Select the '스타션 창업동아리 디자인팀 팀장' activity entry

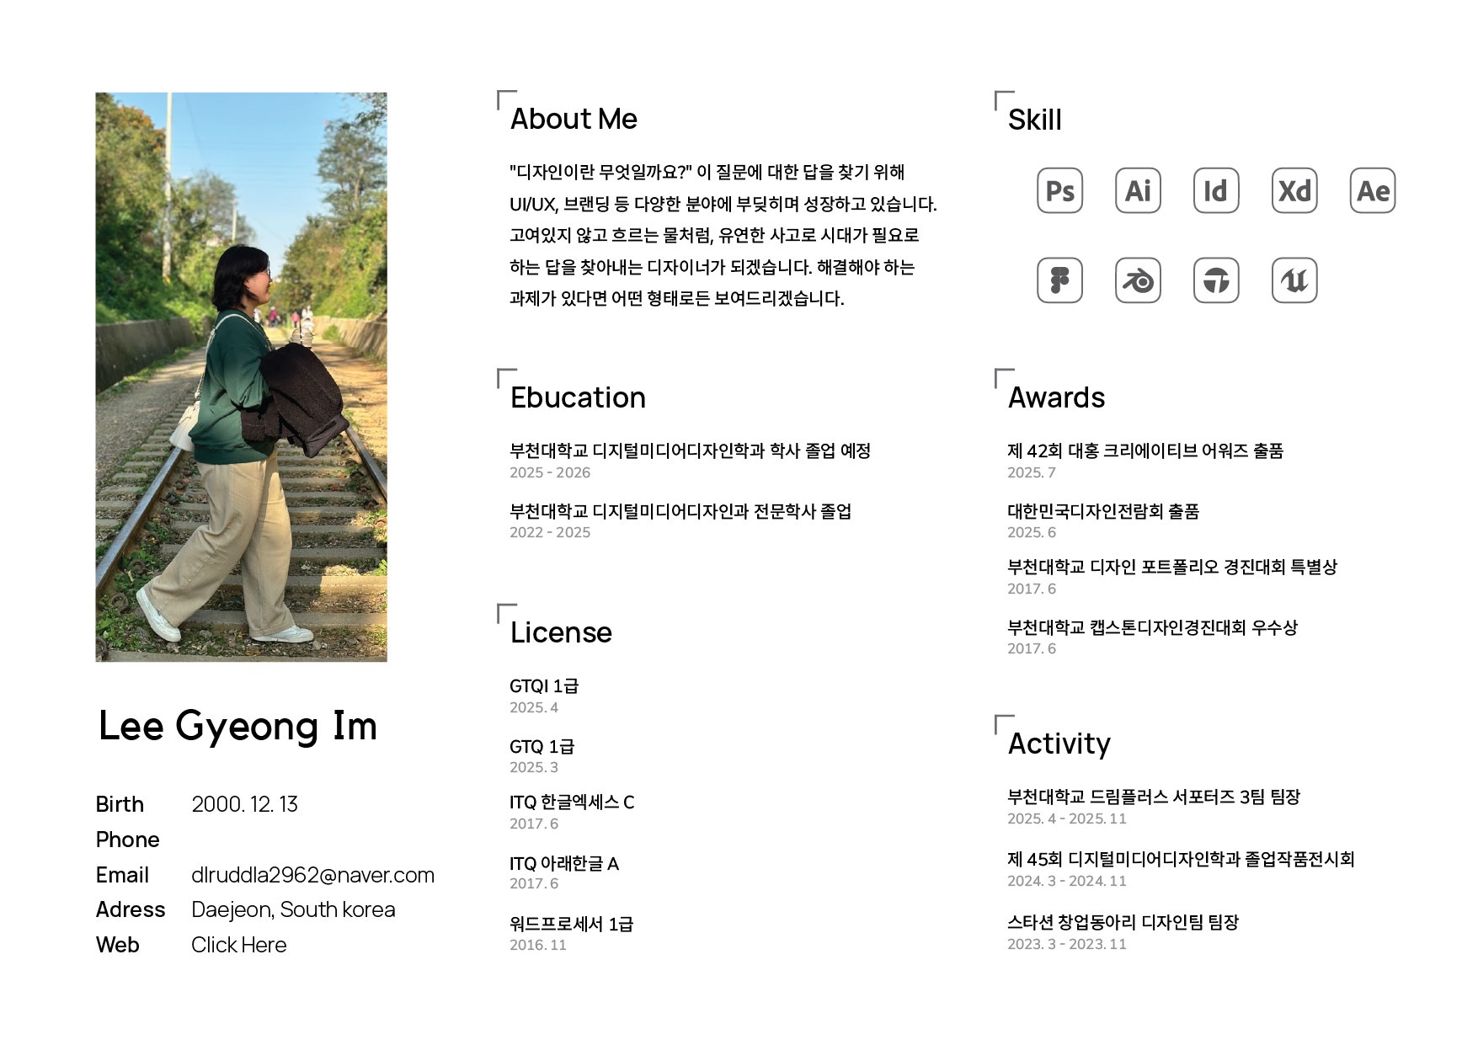[x=1123, y=922]
